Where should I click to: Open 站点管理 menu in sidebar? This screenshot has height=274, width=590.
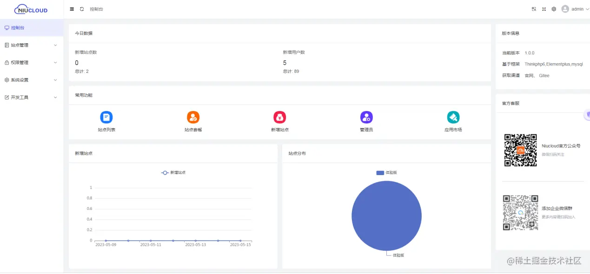click(32, 45)
